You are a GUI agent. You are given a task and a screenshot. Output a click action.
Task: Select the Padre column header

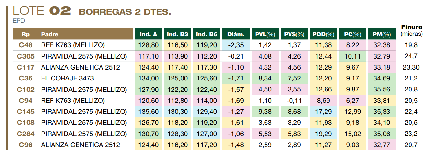pos(50,34)
